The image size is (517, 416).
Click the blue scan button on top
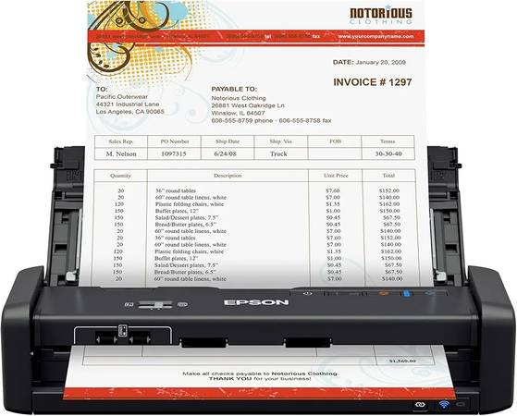pyautogui.click(x=407, y=293)
